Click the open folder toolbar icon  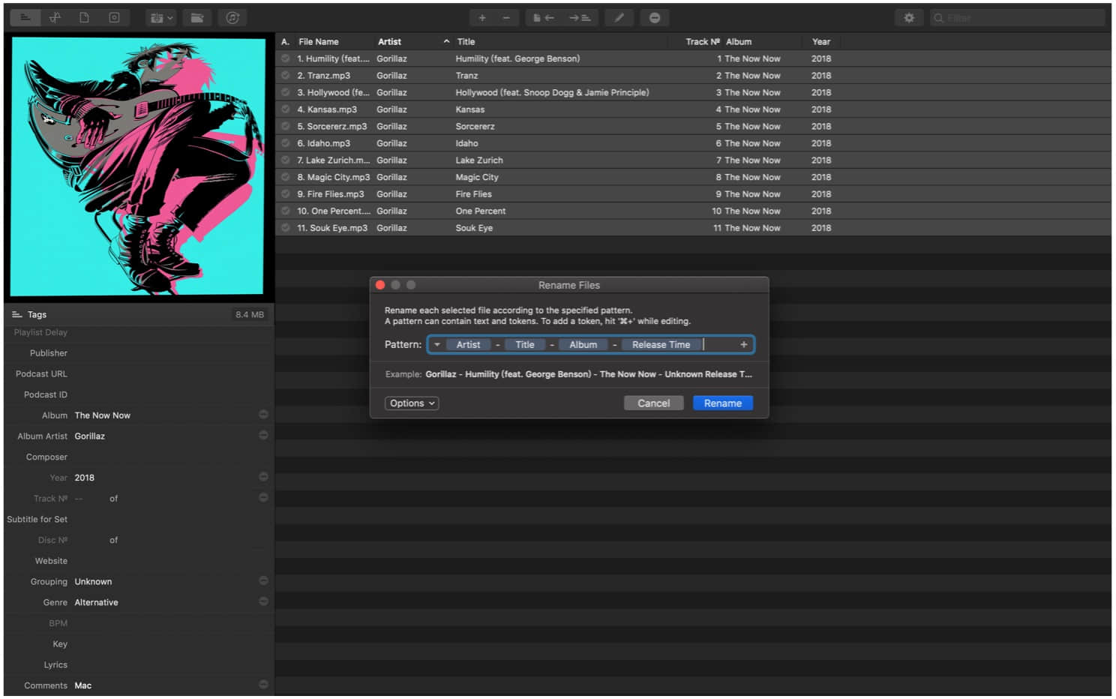(x=197, y=18)
